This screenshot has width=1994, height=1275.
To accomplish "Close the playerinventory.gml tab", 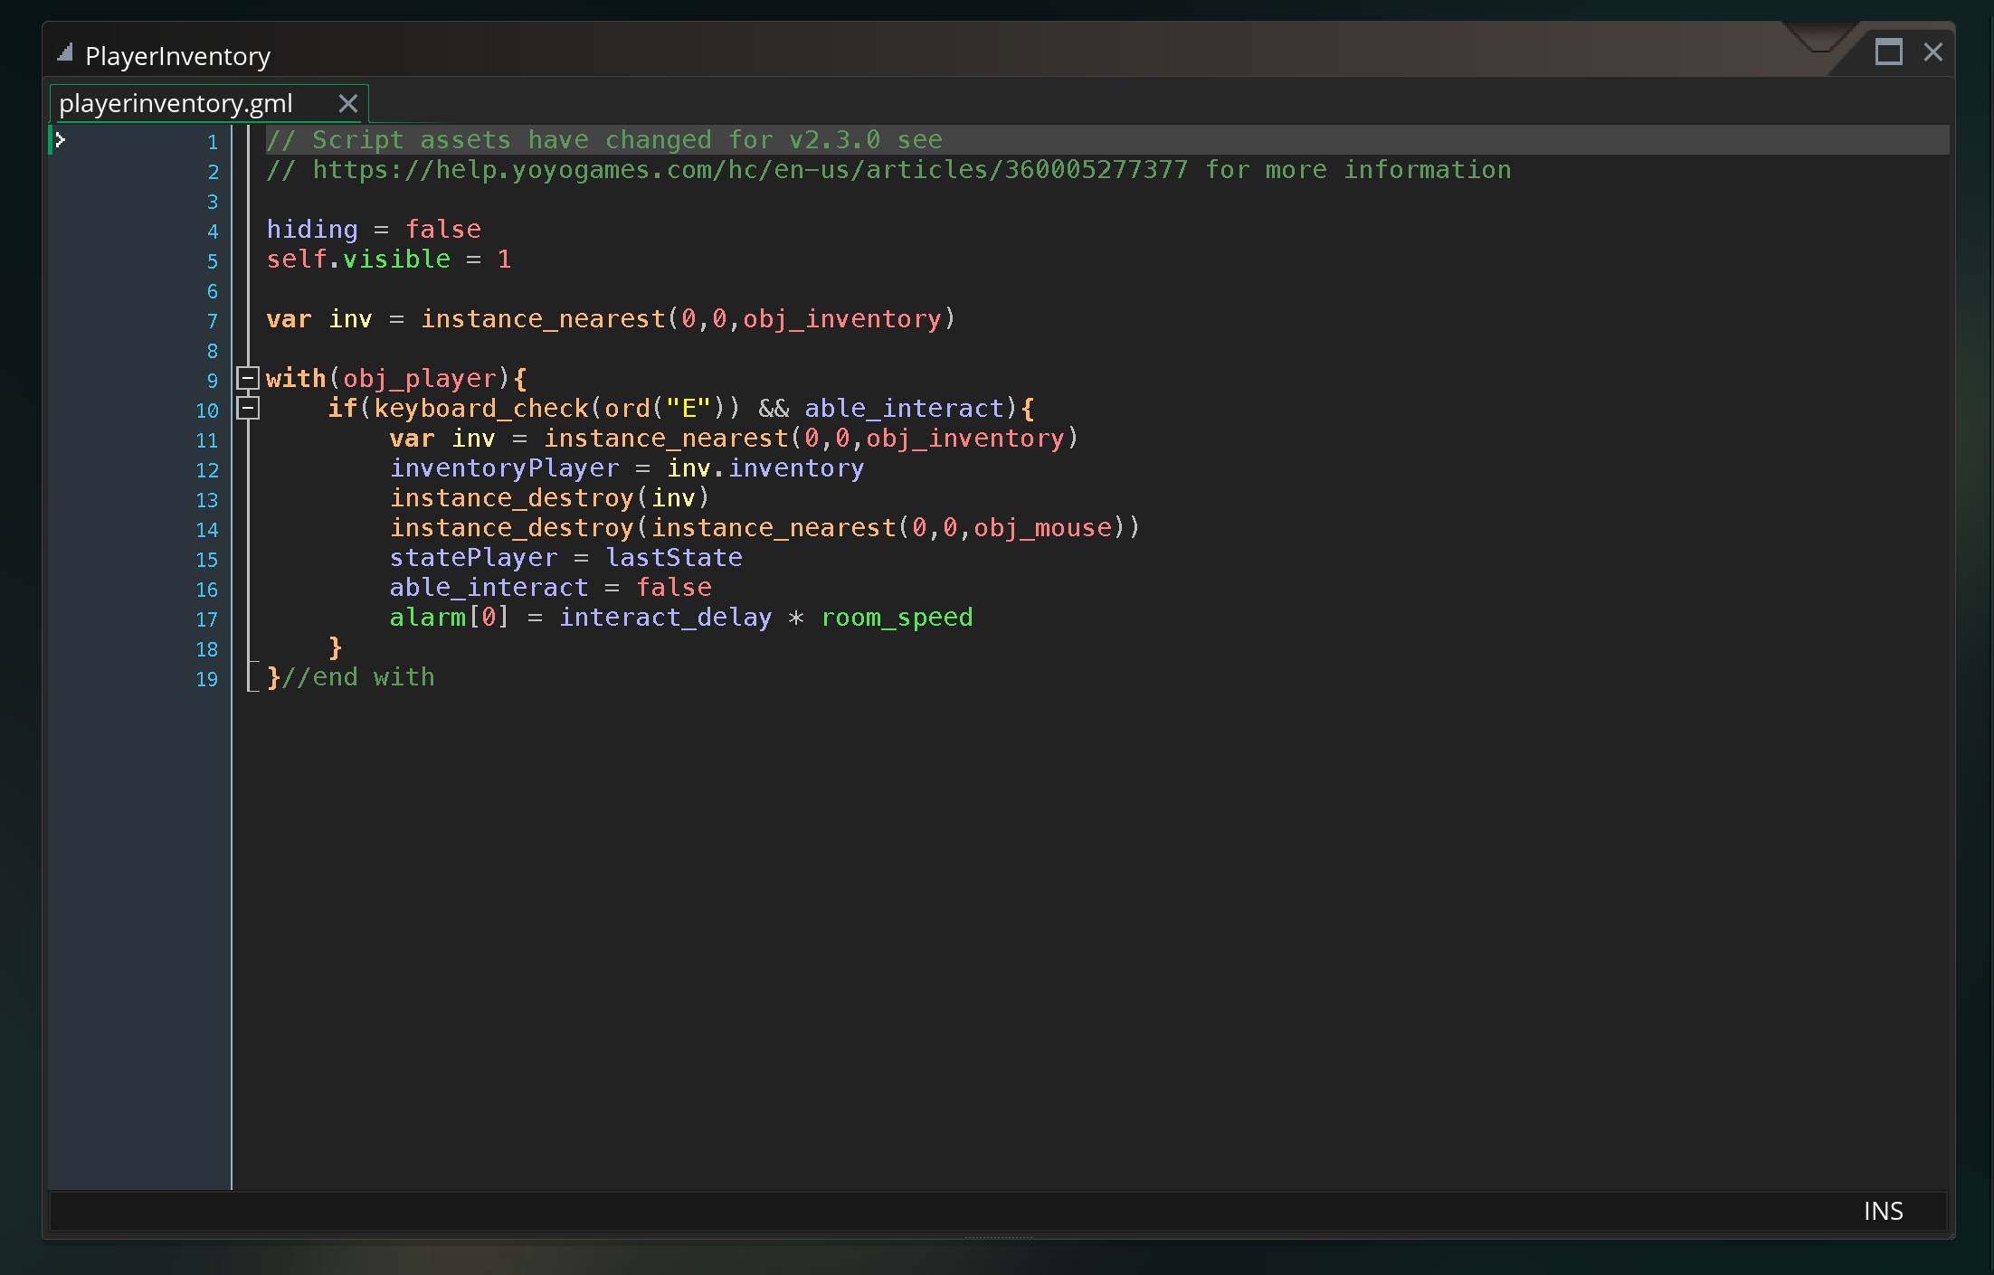I will [348, 104].
